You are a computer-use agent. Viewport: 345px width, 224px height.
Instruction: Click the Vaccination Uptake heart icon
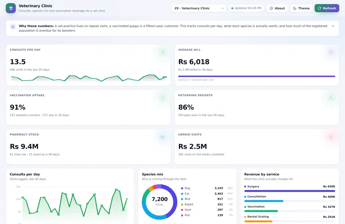click(x=163, y=98)
